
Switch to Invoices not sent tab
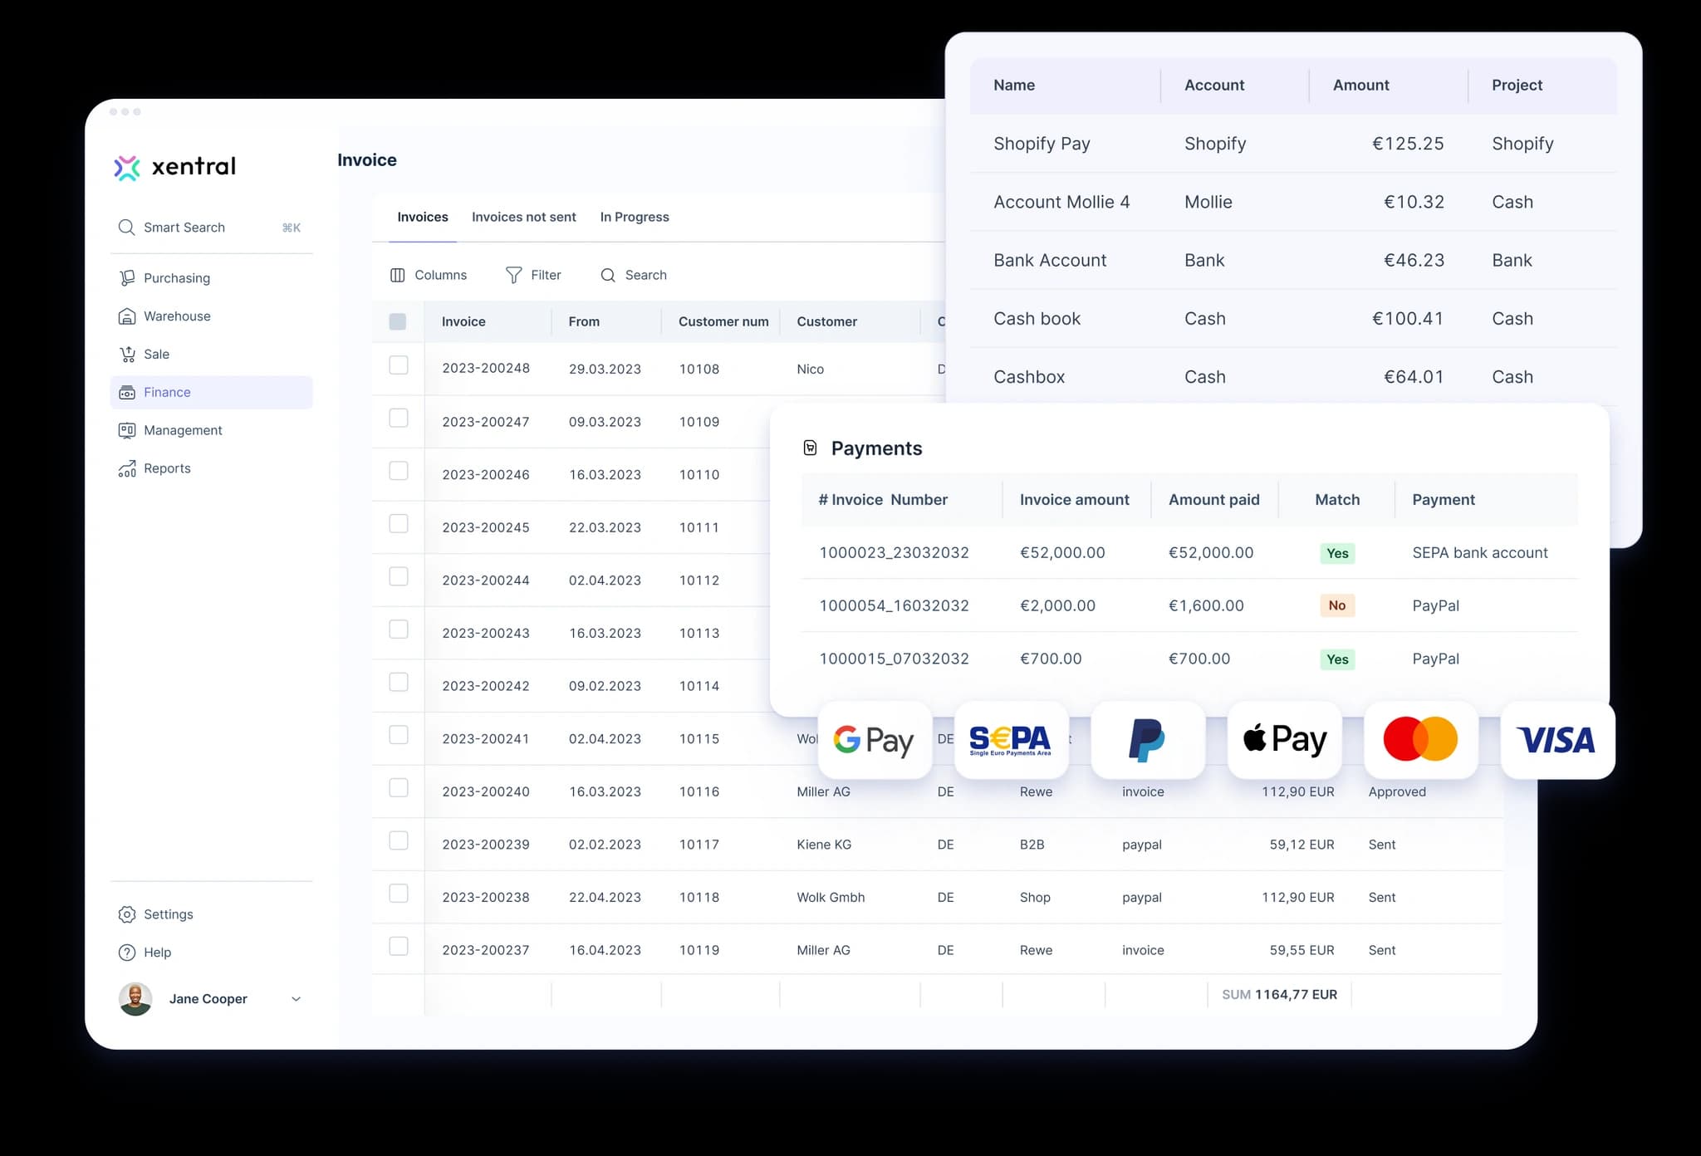[524, 217]
